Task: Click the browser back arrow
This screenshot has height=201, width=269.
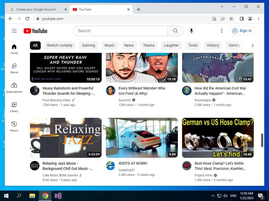Action: click(11, 19)
